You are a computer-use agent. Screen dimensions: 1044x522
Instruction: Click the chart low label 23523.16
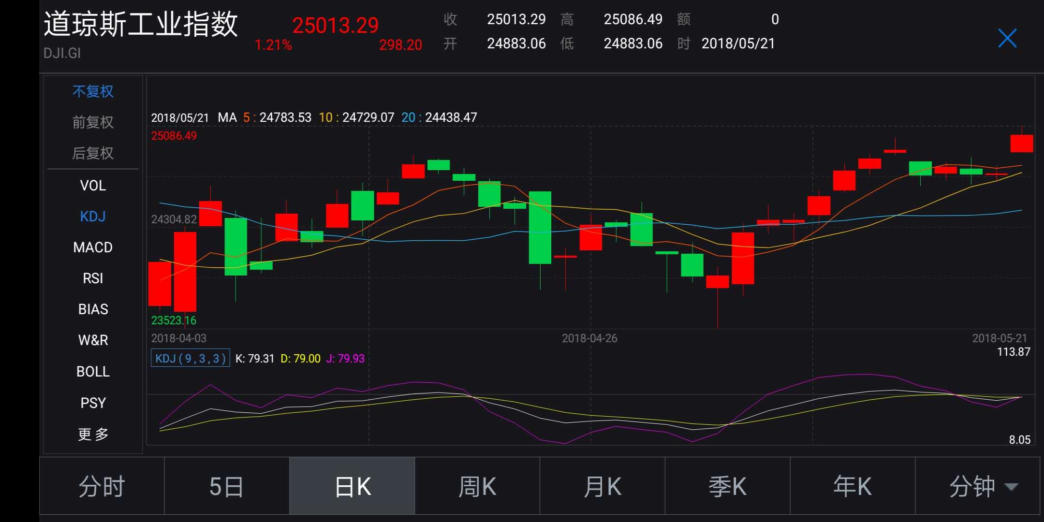point(174,320)
